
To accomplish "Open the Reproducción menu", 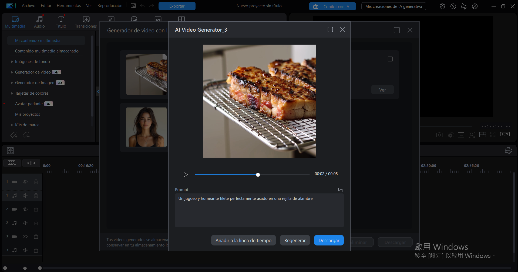I will point(110,6).
